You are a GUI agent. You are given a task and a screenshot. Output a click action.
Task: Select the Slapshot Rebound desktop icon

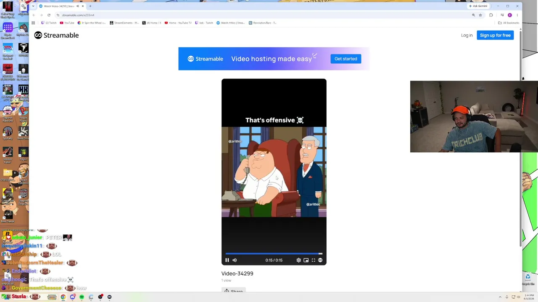tap(8, 114)
